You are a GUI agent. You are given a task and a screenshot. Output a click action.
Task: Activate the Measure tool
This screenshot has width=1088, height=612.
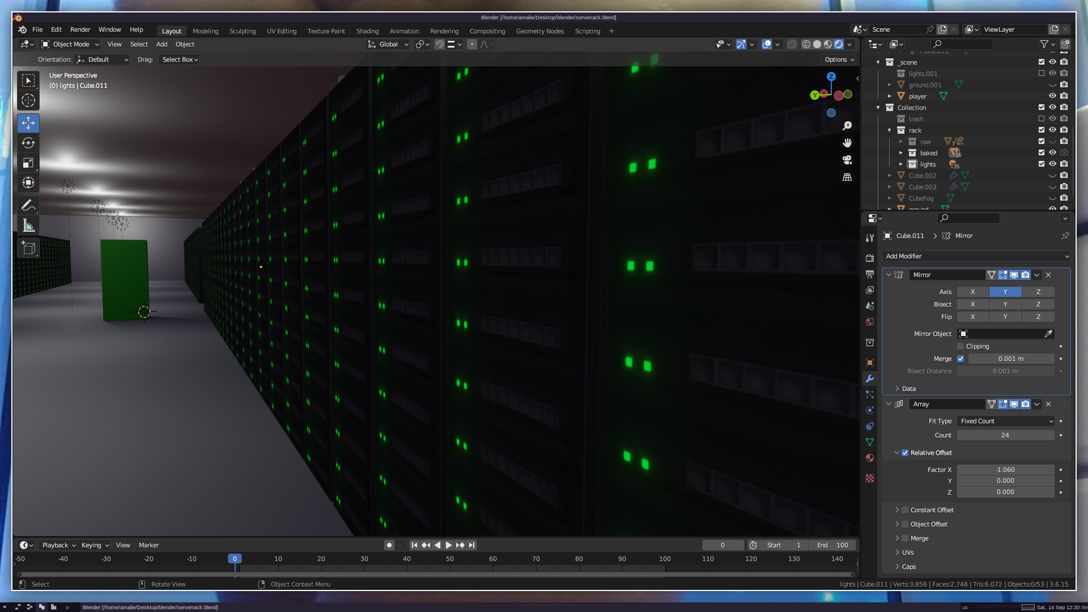[x=28, y=226]
